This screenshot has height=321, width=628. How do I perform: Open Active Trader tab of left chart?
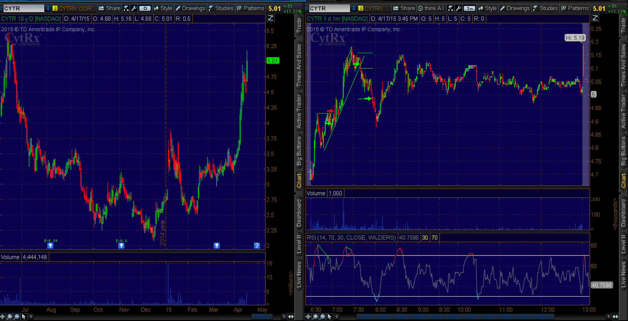click(x=299, y=112)
